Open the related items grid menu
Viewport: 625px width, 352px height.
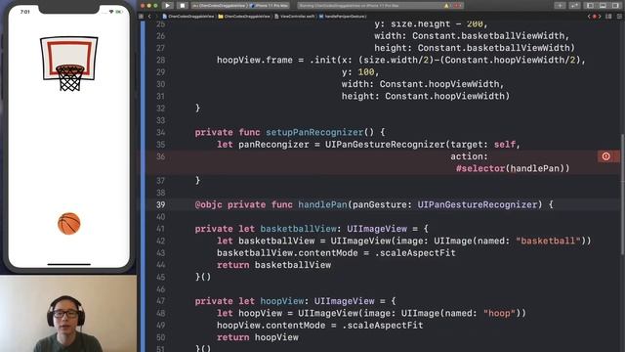[141, 17]
